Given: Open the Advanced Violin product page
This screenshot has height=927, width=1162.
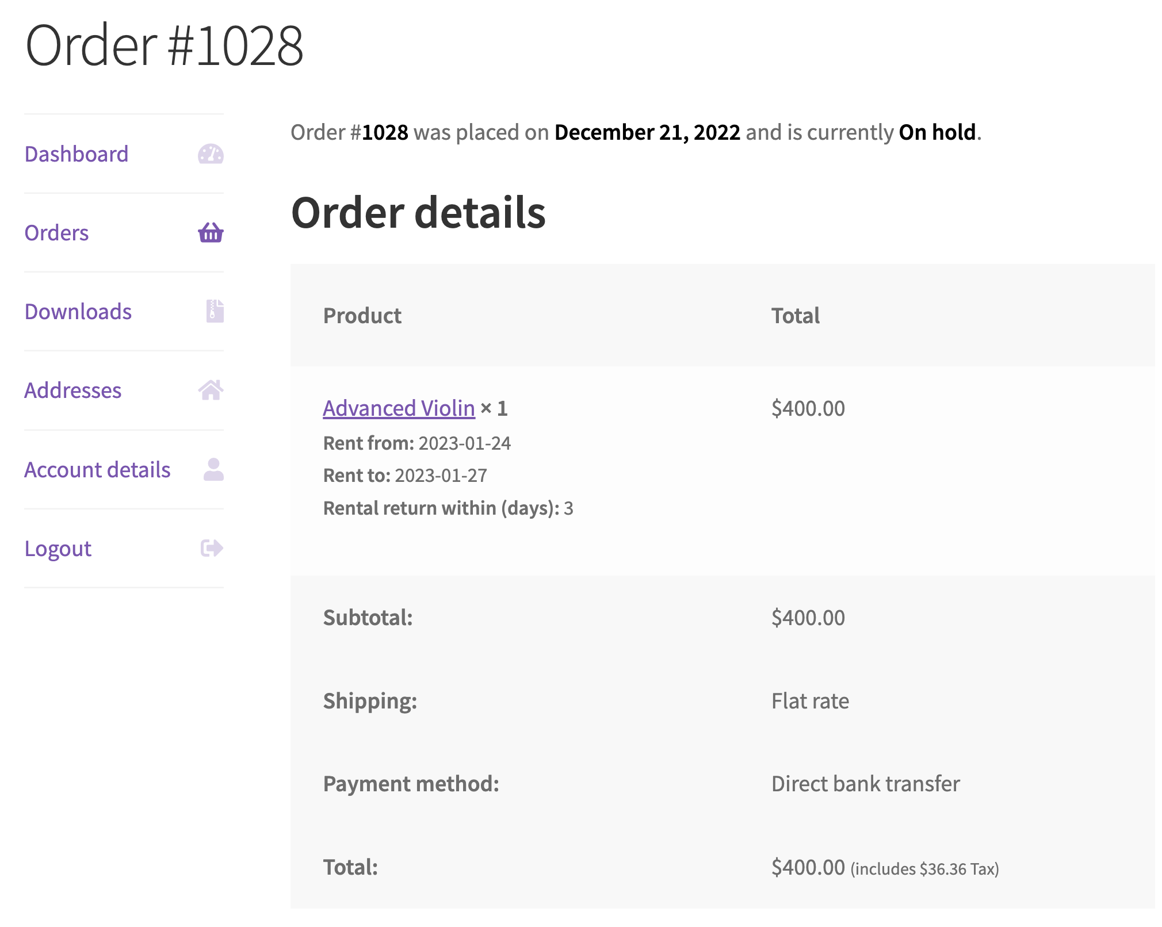Looking at the screenshot, I should (397, 408).
